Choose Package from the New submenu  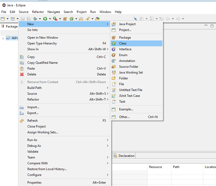point(136,38)
